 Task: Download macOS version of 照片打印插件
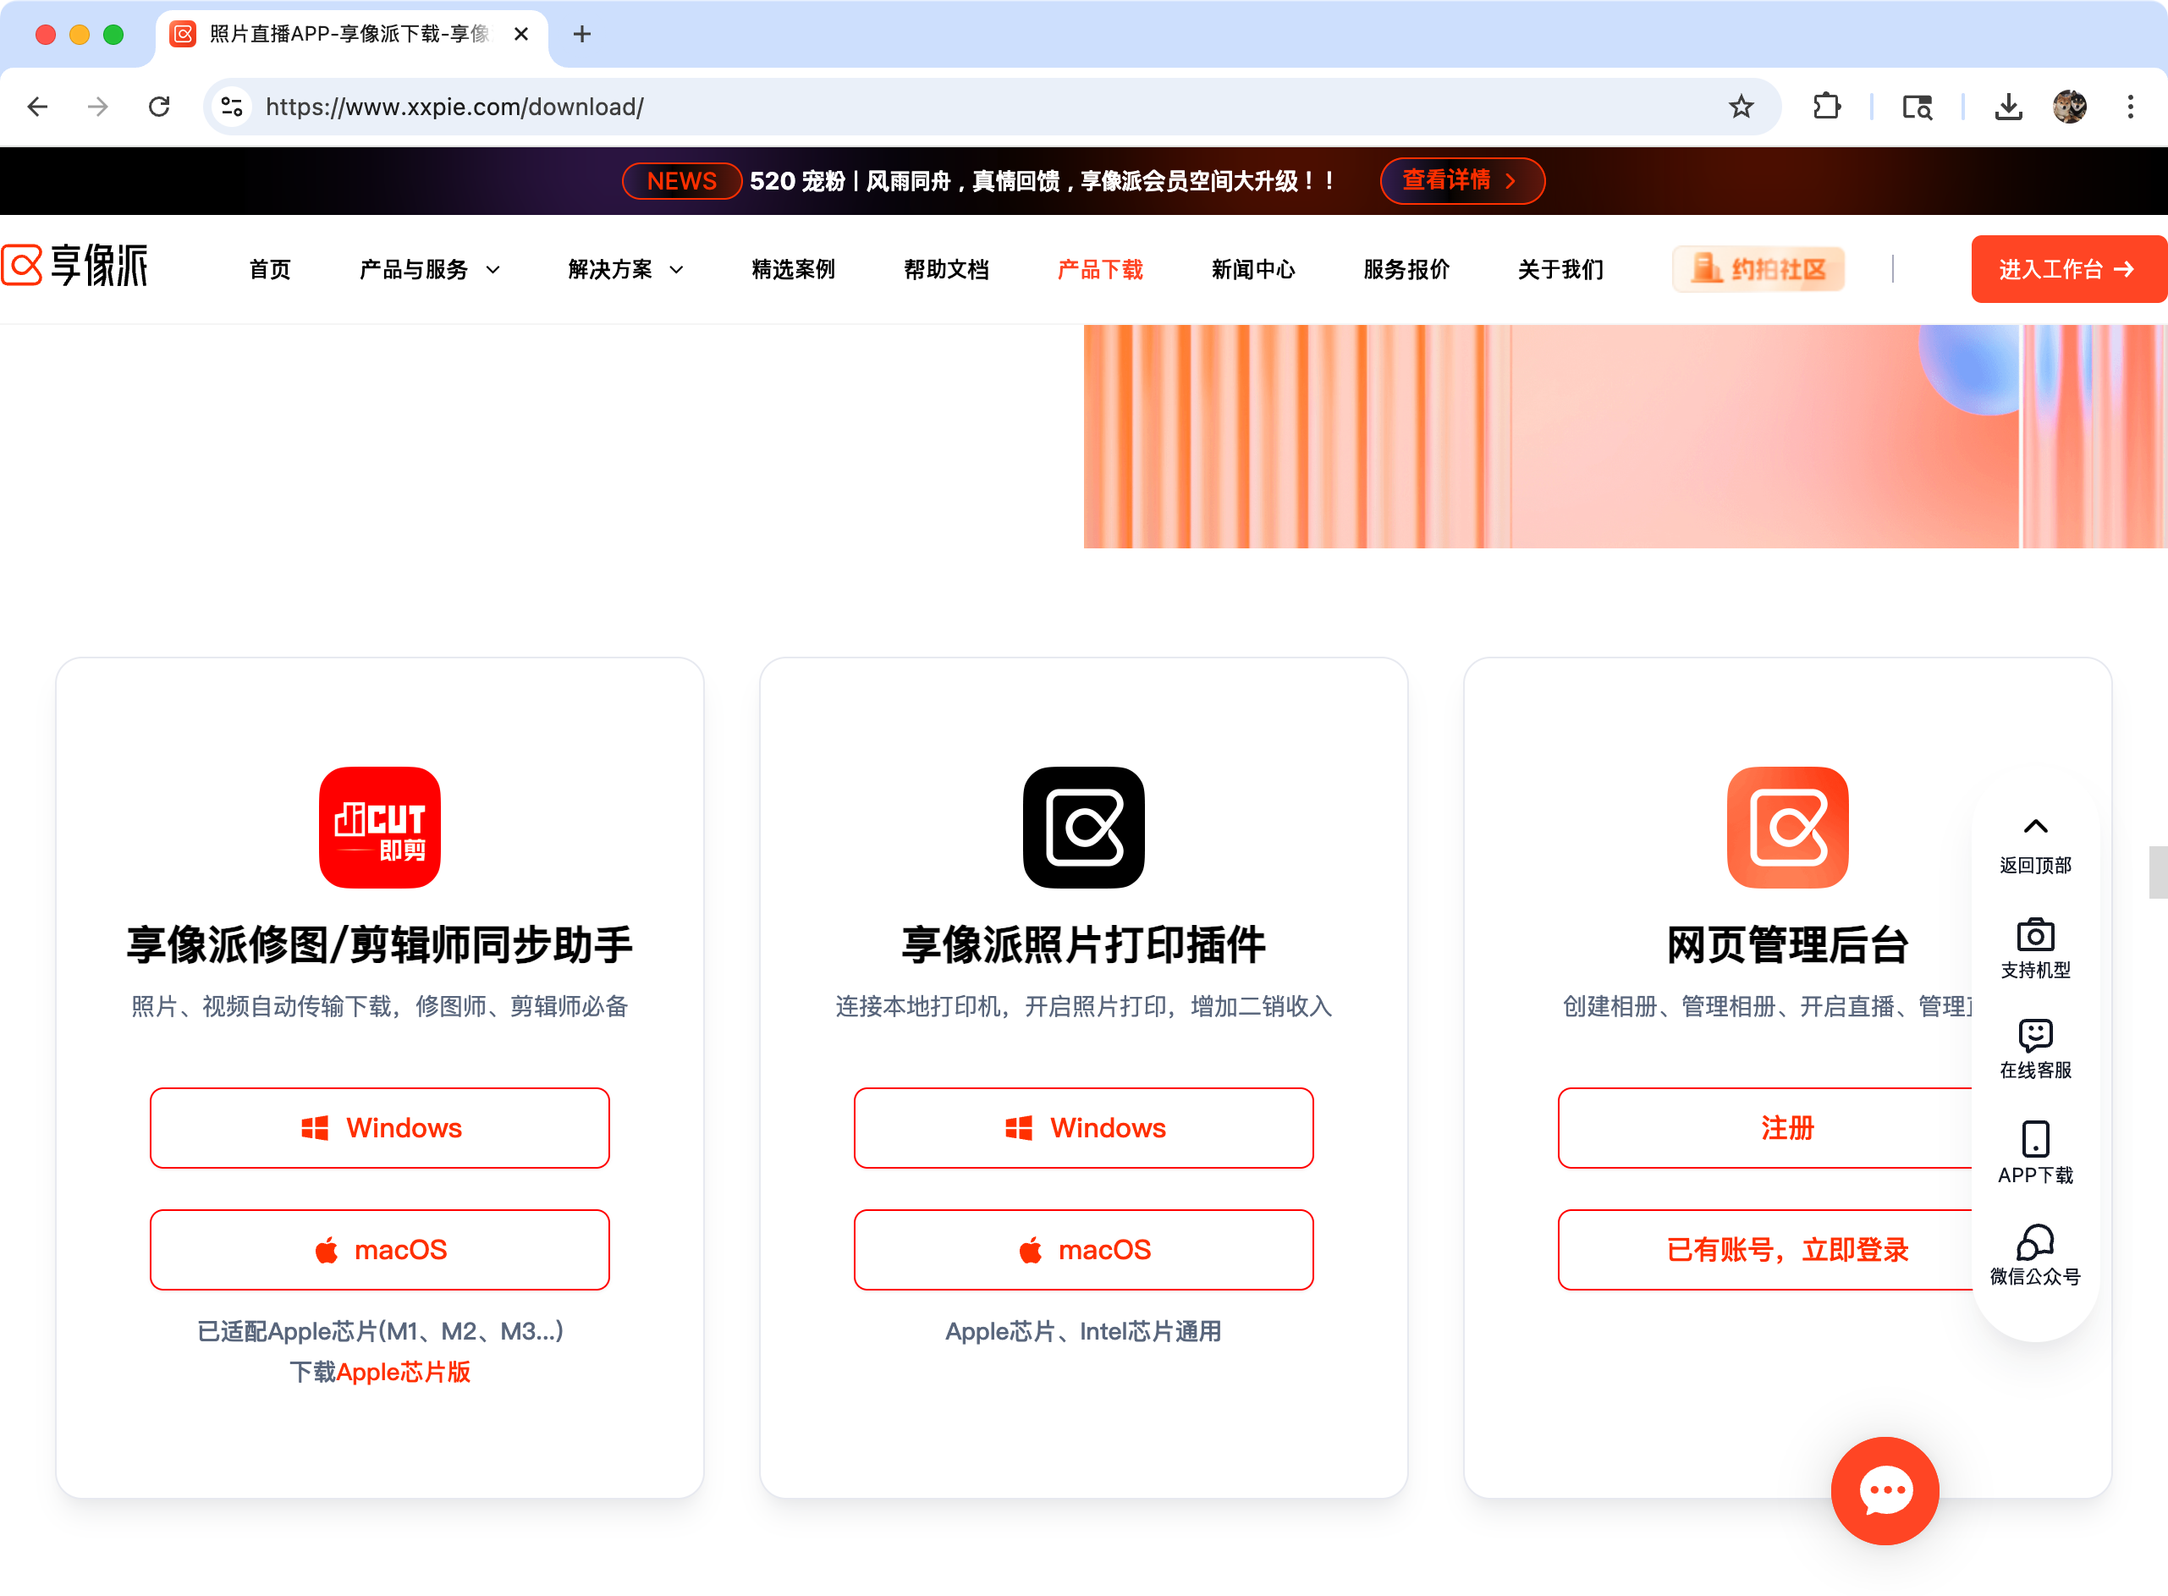pos(1083,1249)
